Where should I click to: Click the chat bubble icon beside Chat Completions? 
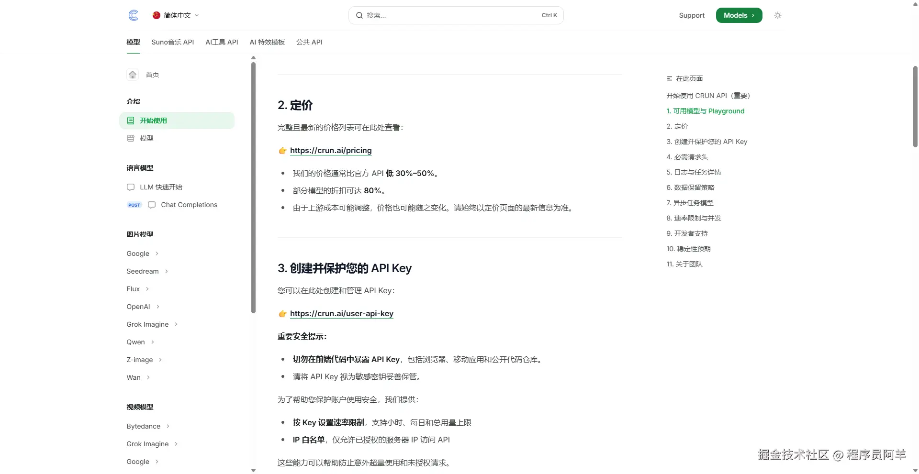click(152, 205)
